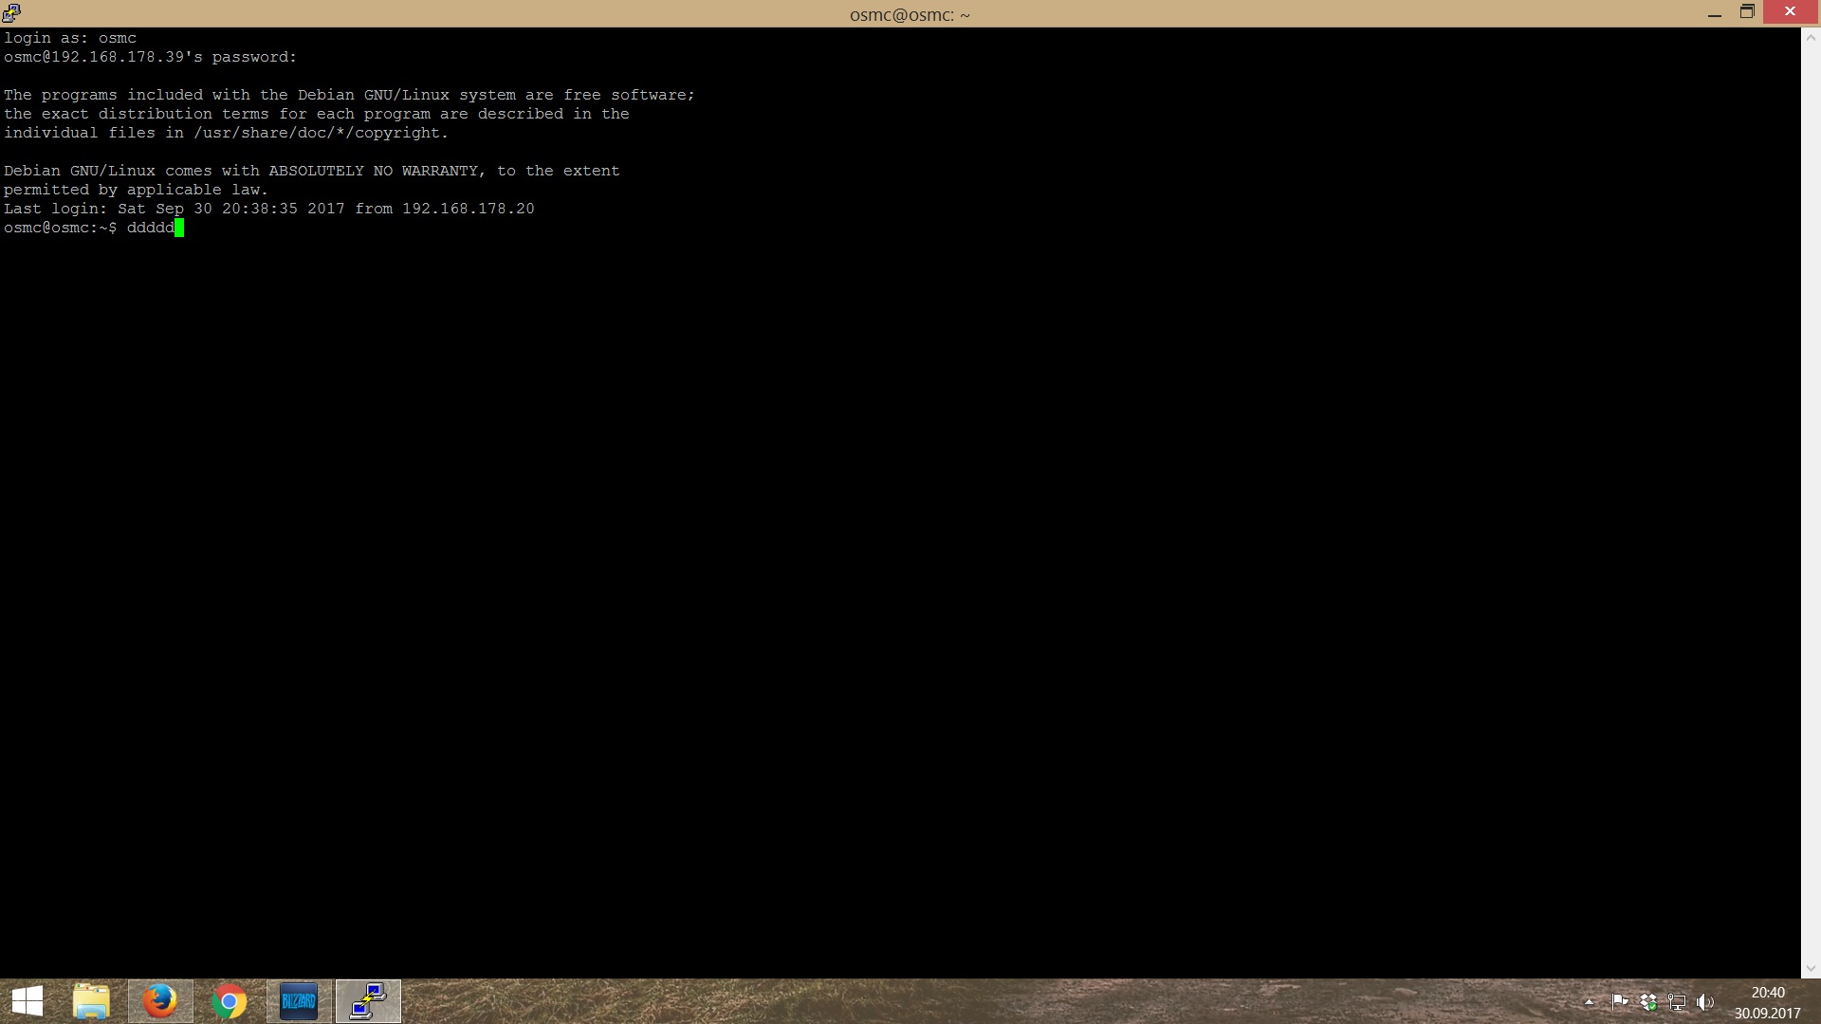Show hidden system tray icons arrow
This screenshot has width=1821, height=1024.
coord(1589,1001)
